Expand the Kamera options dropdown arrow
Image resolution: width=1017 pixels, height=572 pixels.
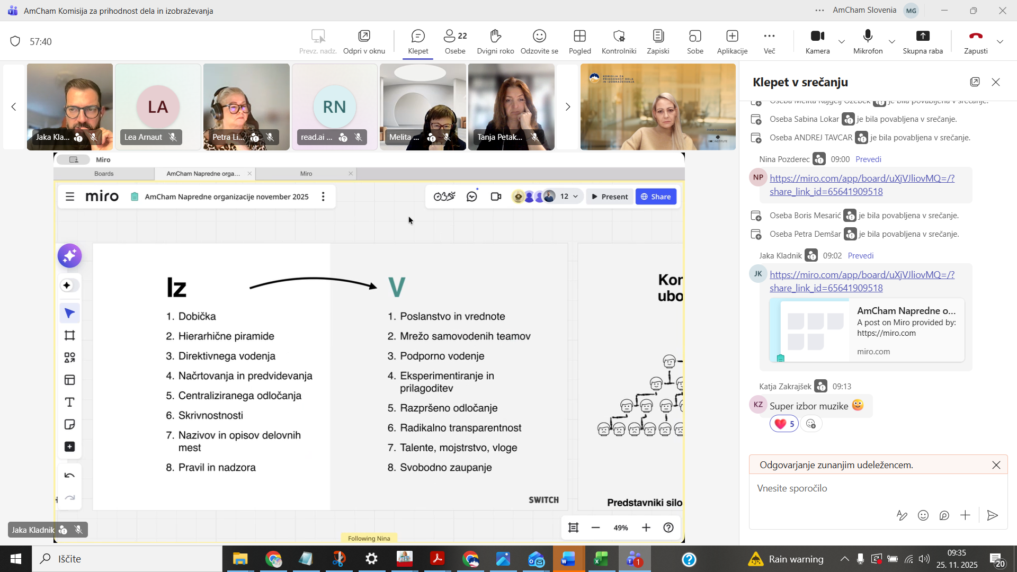(x=841, y=41)
